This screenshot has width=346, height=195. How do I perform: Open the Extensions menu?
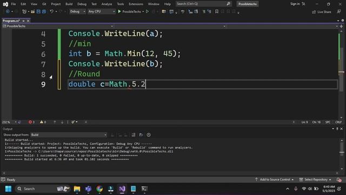136,4
